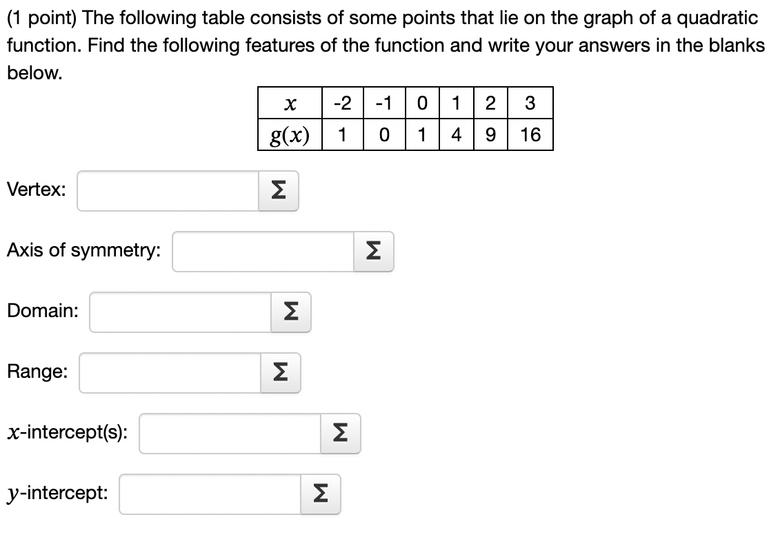Click the x header cell of the table
This screenshot has height=546, width=778.
pyautogui.click(x=290, y=103)
